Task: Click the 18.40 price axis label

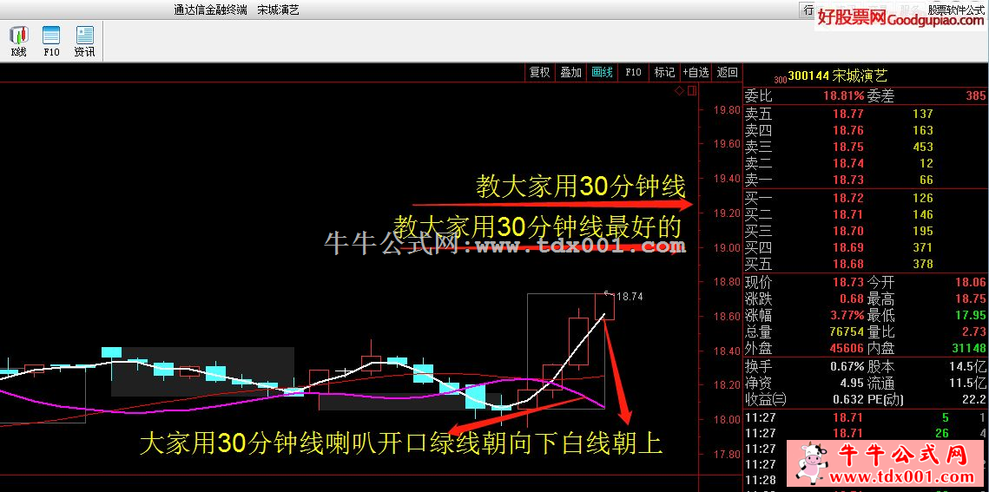Action: [x=725, y=351]
